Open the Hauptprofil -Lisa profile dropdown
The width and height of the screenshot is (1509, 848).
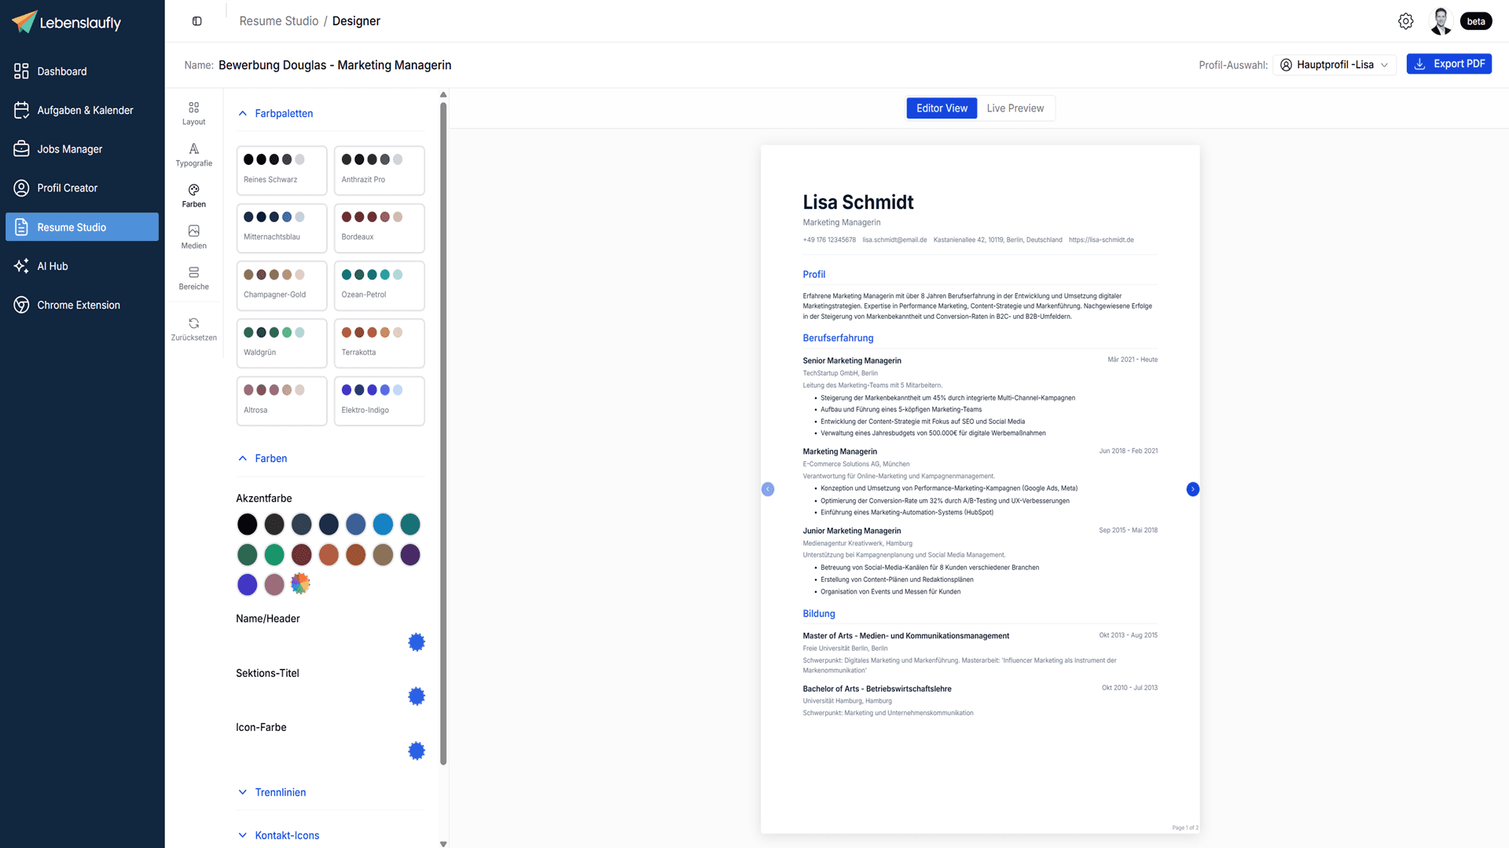[1334, 64]
